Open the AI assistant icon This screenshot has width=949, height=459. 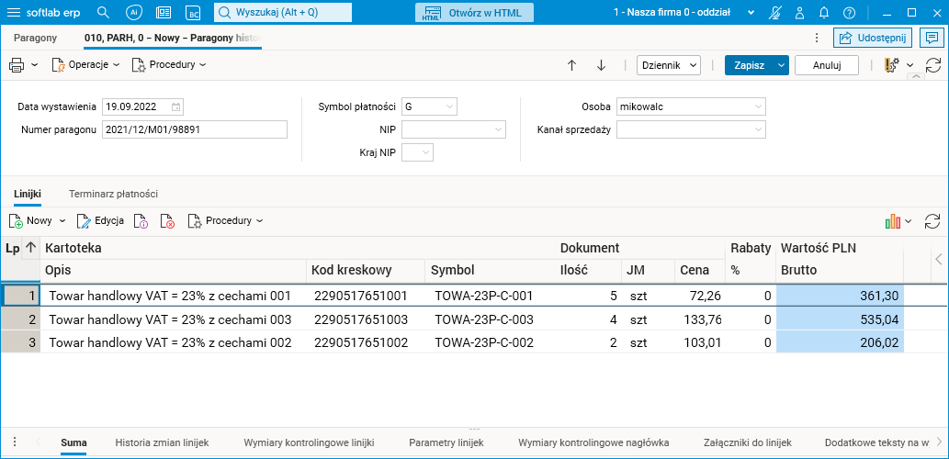pos(134,12)
